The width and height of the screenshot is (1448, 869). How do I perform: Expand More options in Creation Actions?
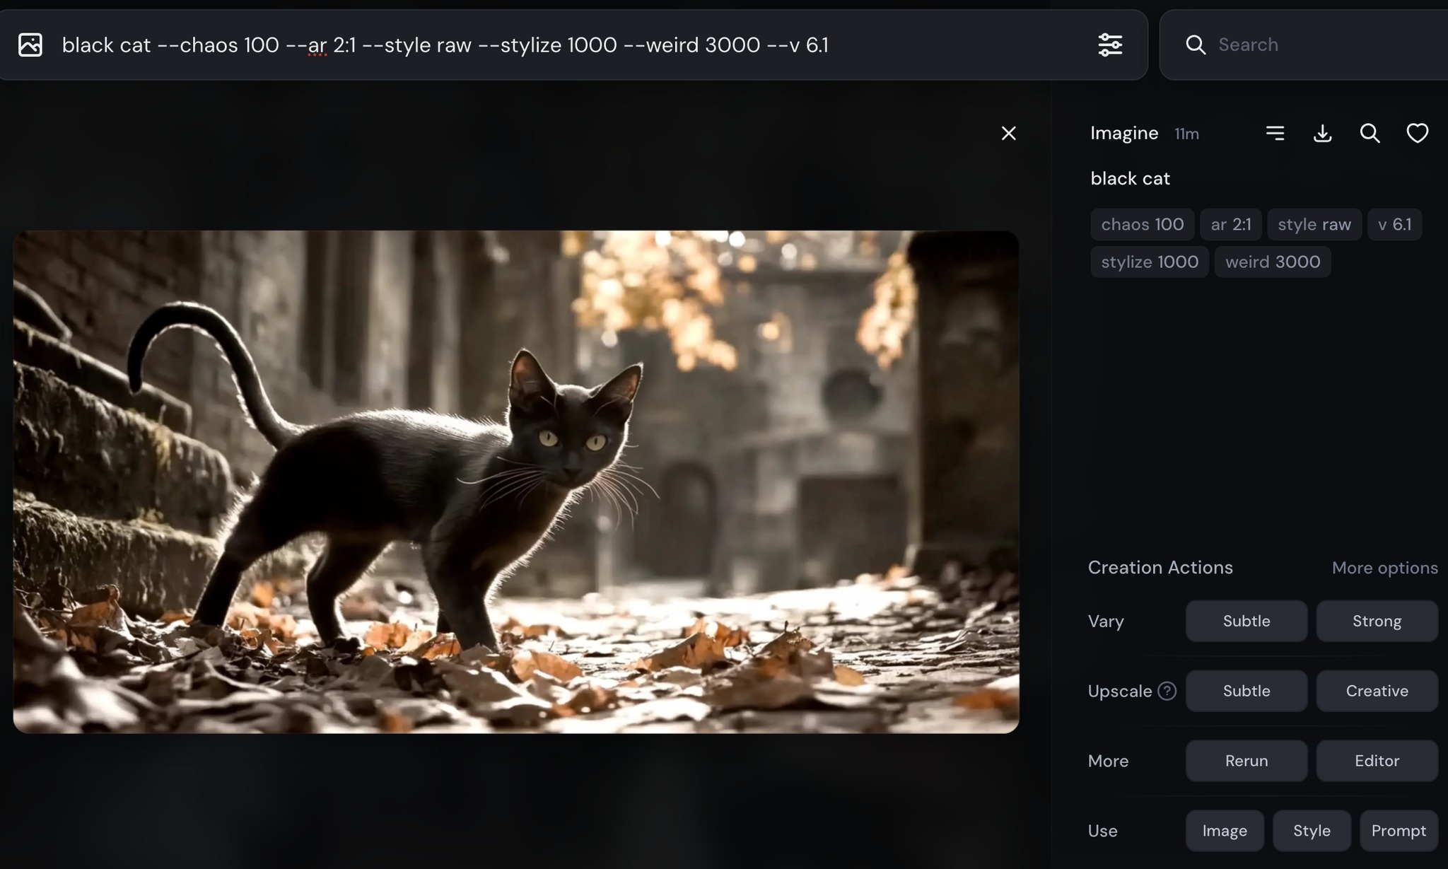[1384, 568]
